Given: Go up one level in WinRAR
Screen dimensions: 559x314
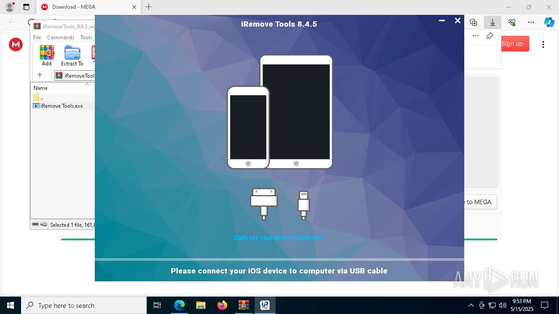Looking at the screenshot, I should pyautogui.click(x=40, y=75).
